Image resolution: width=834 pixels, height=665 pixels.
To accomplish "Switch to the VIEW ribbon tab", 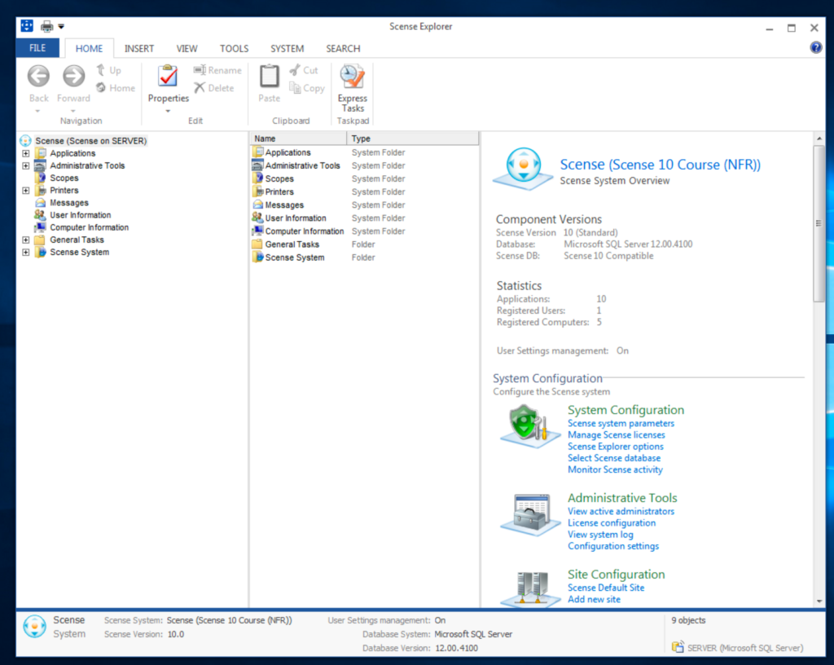I will pos(187,48).
